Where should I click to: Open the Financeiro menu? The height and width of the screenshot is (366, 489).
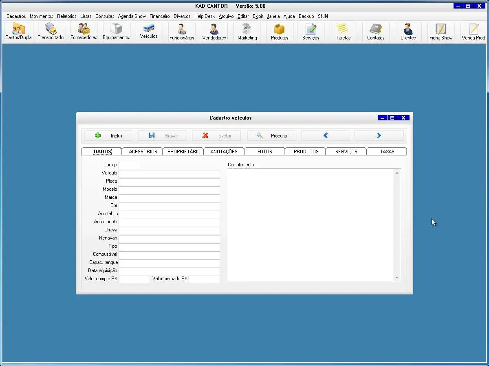point(159,16)
